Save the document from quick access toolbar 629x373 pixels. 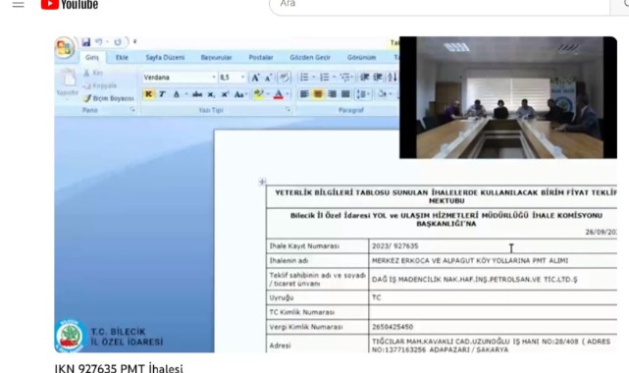tap(85, 41)
